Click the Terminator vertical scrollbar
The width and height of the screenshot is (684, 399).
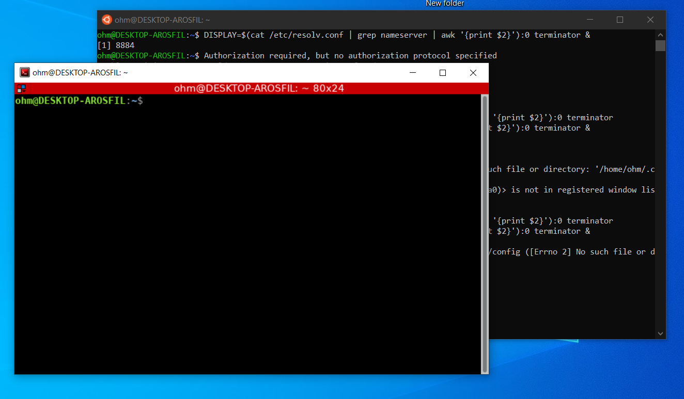(x=485, y=233)
